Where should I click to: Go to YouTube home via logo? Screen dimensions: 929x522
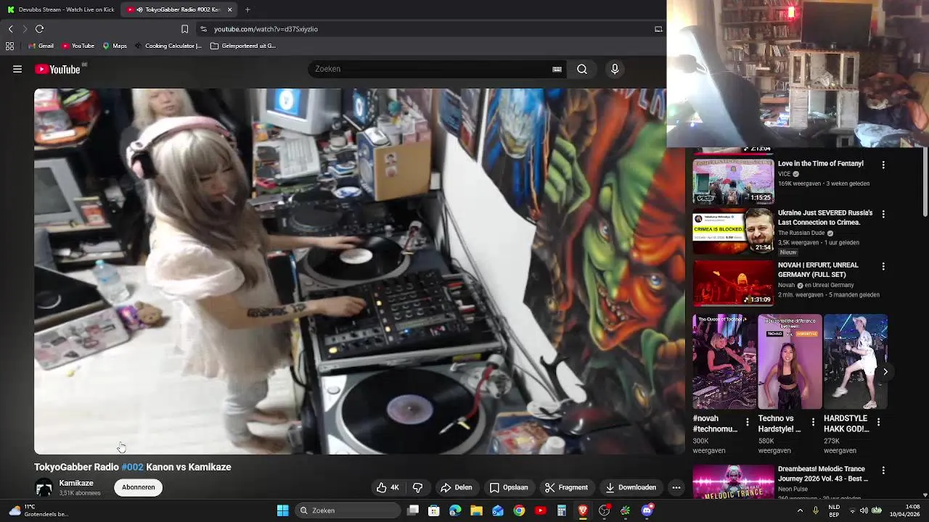tap(58, 69)
